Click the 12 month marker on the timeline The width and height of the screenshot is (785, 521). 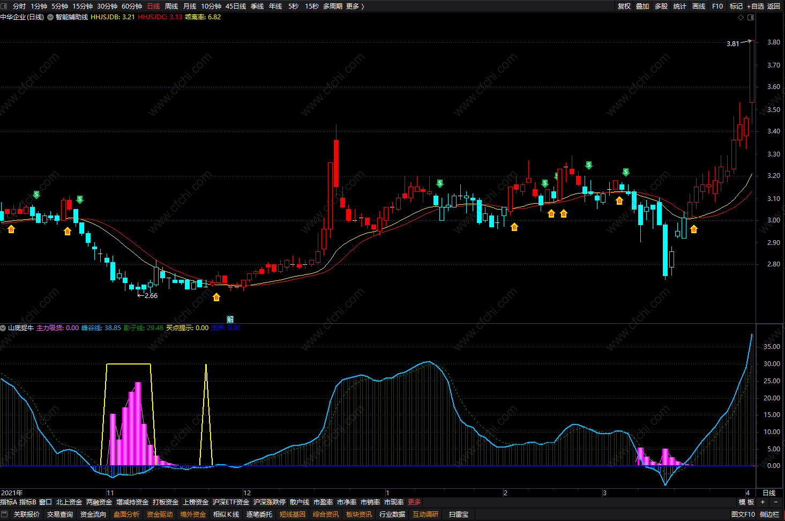(x=247, y=493)
